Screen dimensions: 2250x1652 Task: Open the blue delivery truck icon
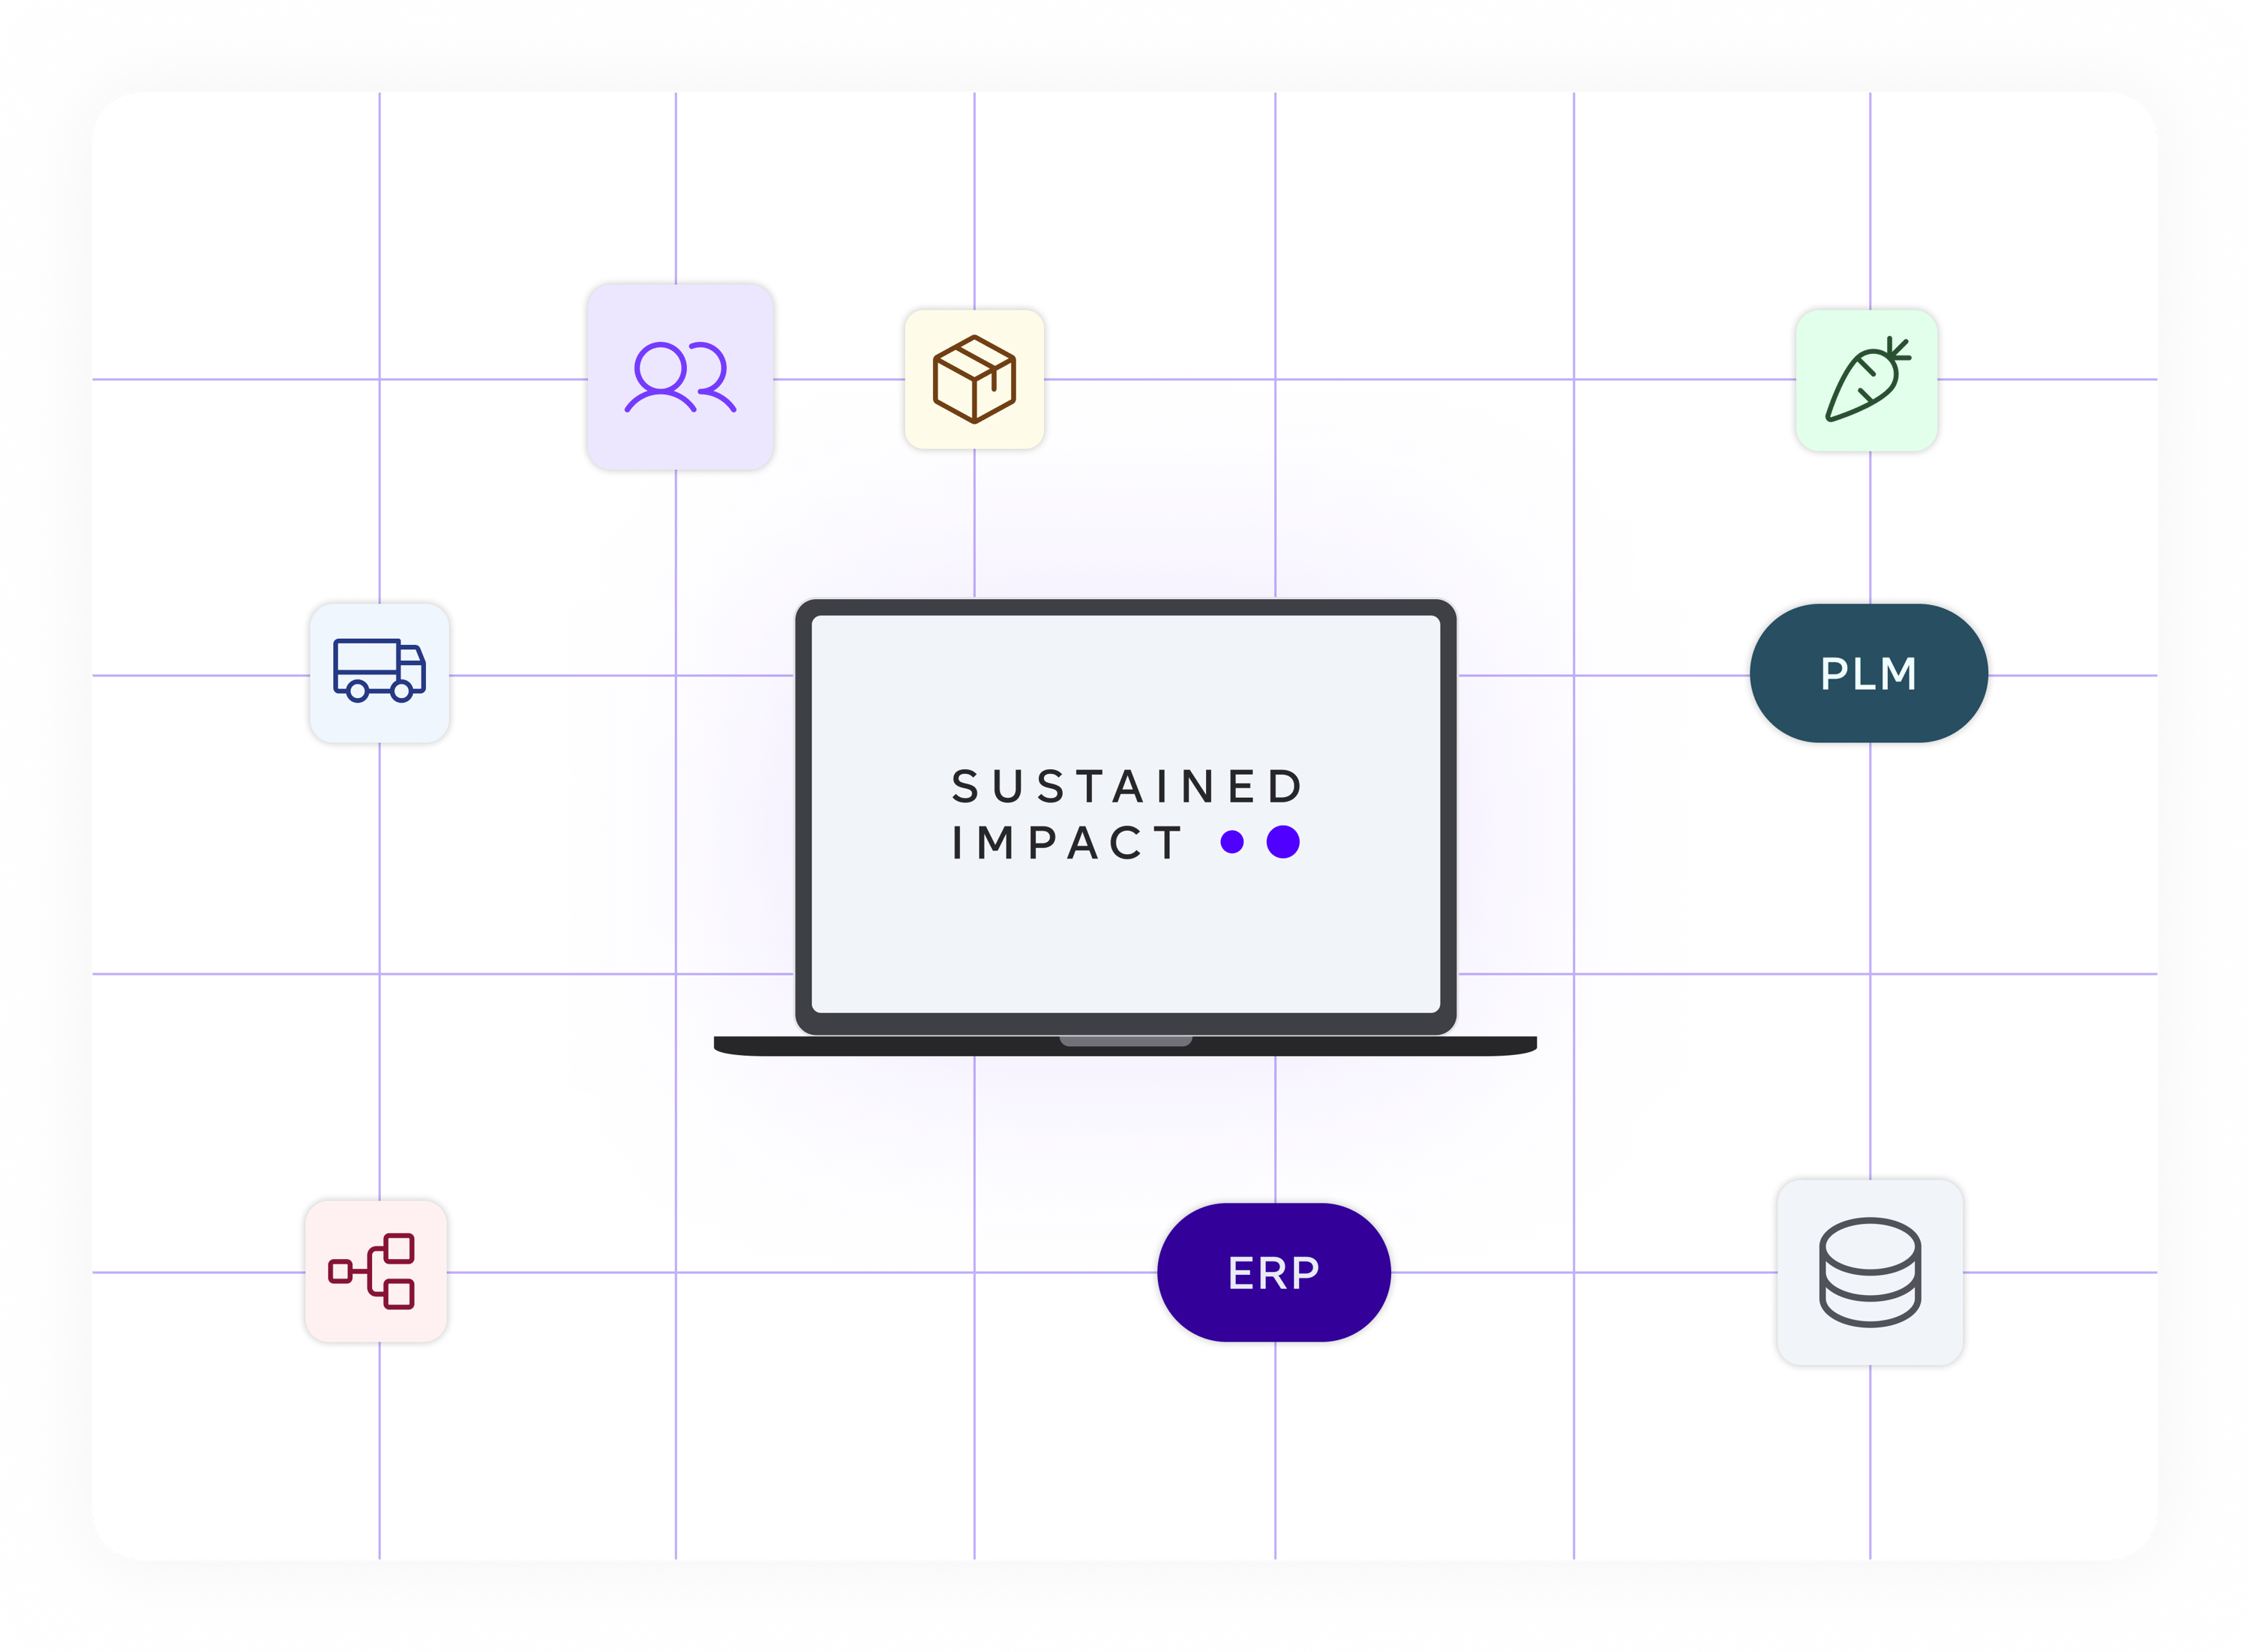[x=379, y=672]
